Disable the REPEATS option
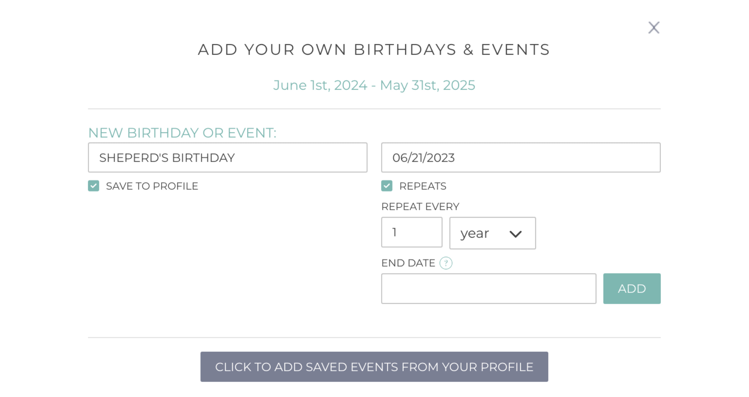Image resolution: width=749 pixels, height=397 pixels. coord(386,186)
